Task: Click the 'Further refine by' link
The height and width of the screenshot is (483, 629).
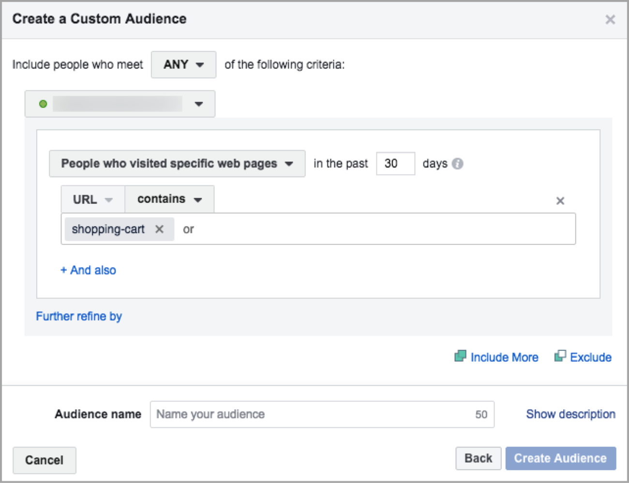Action: click(x=79, y=316)
